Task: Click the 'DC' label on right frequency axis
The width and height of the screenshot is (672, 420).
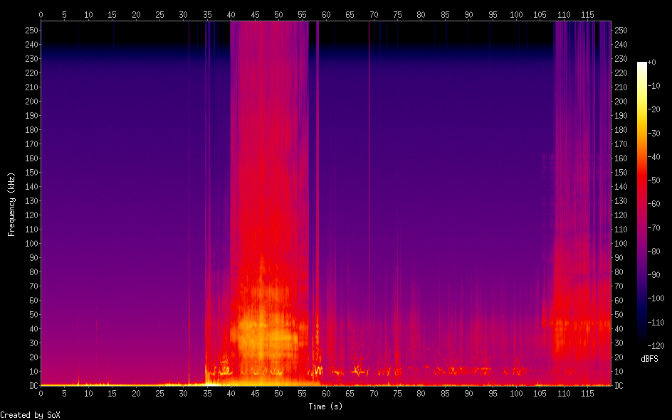Action: [619, 386]
